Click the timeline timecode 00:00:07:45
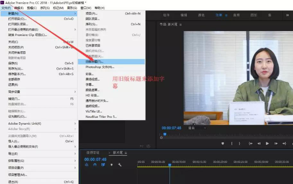The width and height of the screenshot is (293, 184). [x=95, y=159]
